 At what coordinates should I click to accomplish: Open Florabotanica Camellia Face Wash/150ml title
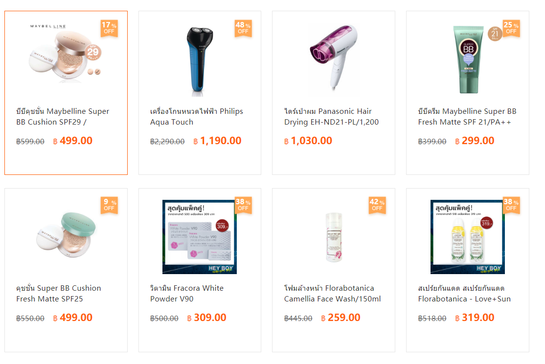point(332,294)
